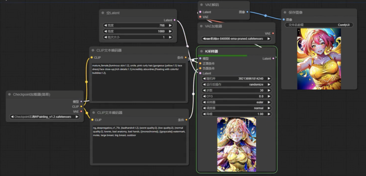
Task: Click the CLIP output port of Checkpoint加载器
Action: coord(81,107)
